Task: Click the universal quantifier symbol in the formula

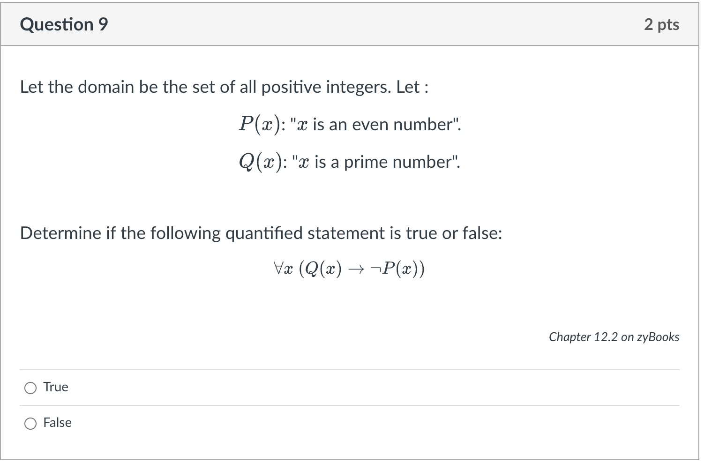Action: point(280,268)
